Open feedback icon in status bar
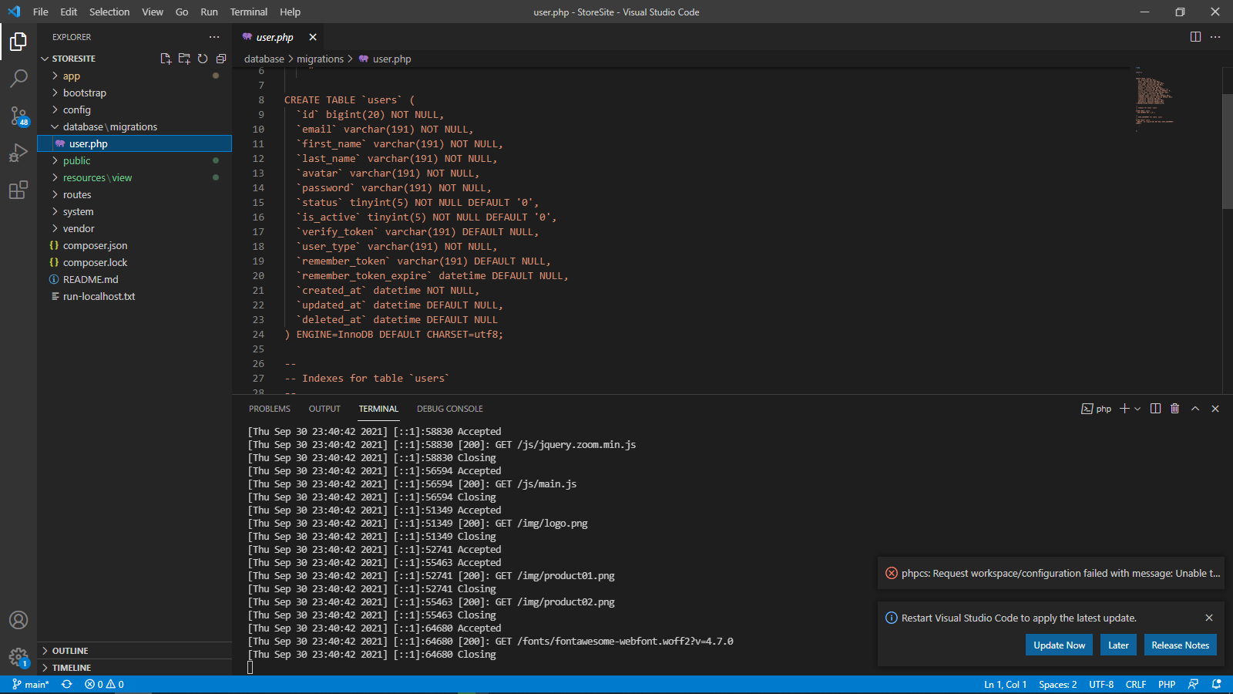 (x=1193, y=685)
